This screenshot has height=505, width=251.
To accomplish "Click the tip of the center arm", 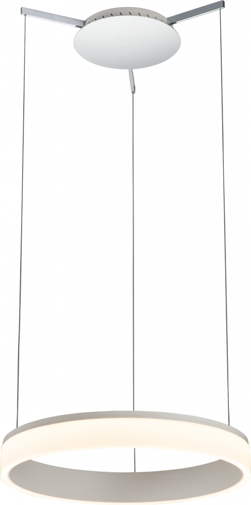I will 134,91.
